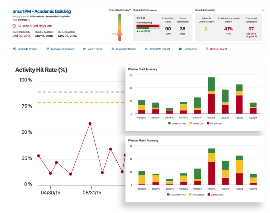Click the 'Mar 14, 2016' baseline end date
This screenshot has height=213, width=270.
(x=44, y=36)
